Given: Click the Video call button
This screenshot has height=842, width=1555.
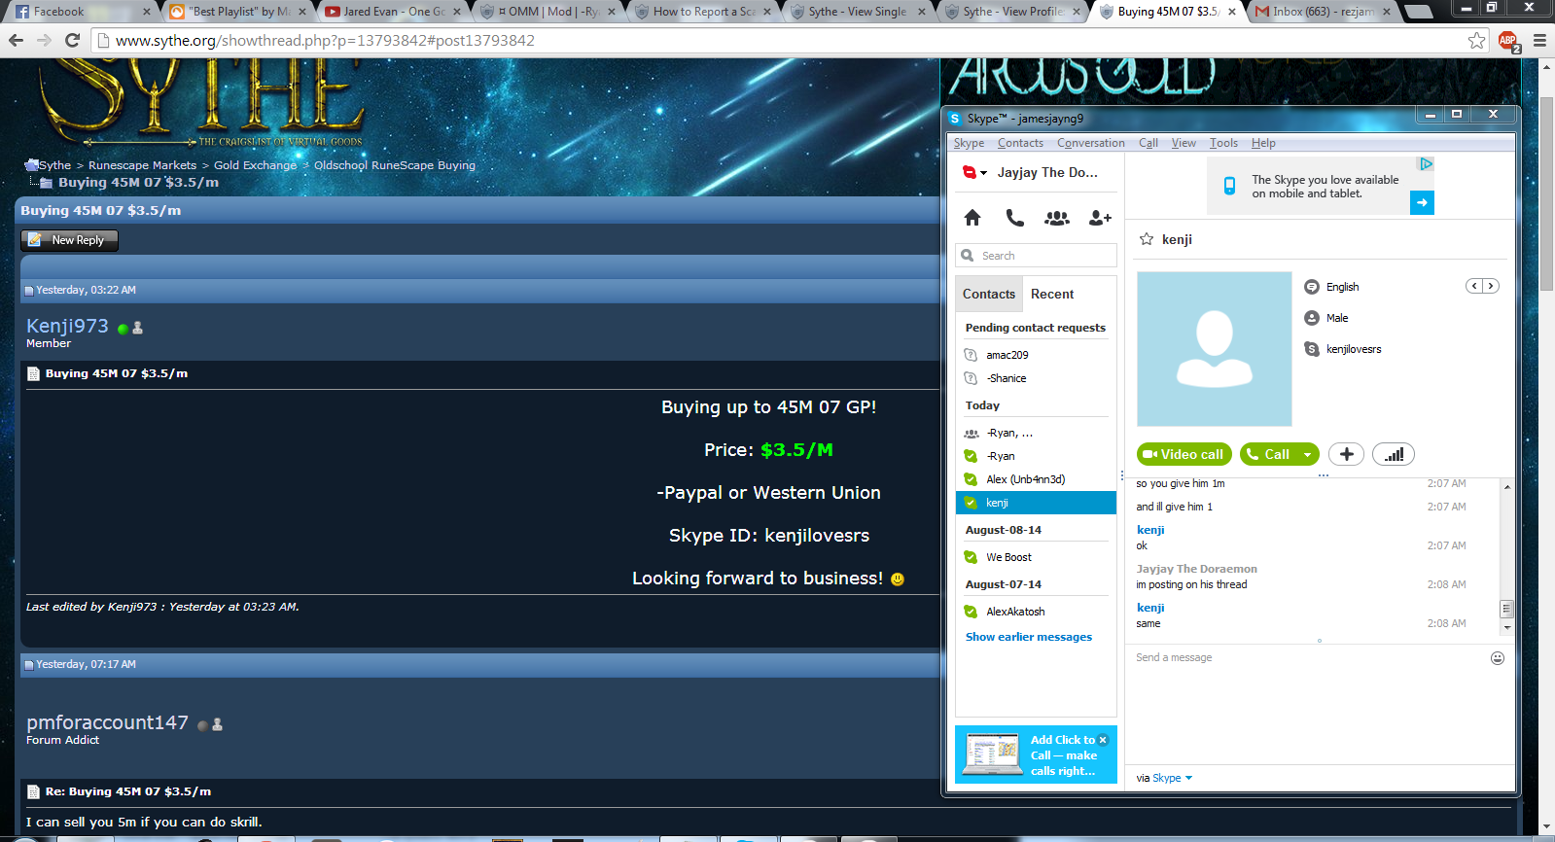Looking at the screenshot, I should 1184,454.
